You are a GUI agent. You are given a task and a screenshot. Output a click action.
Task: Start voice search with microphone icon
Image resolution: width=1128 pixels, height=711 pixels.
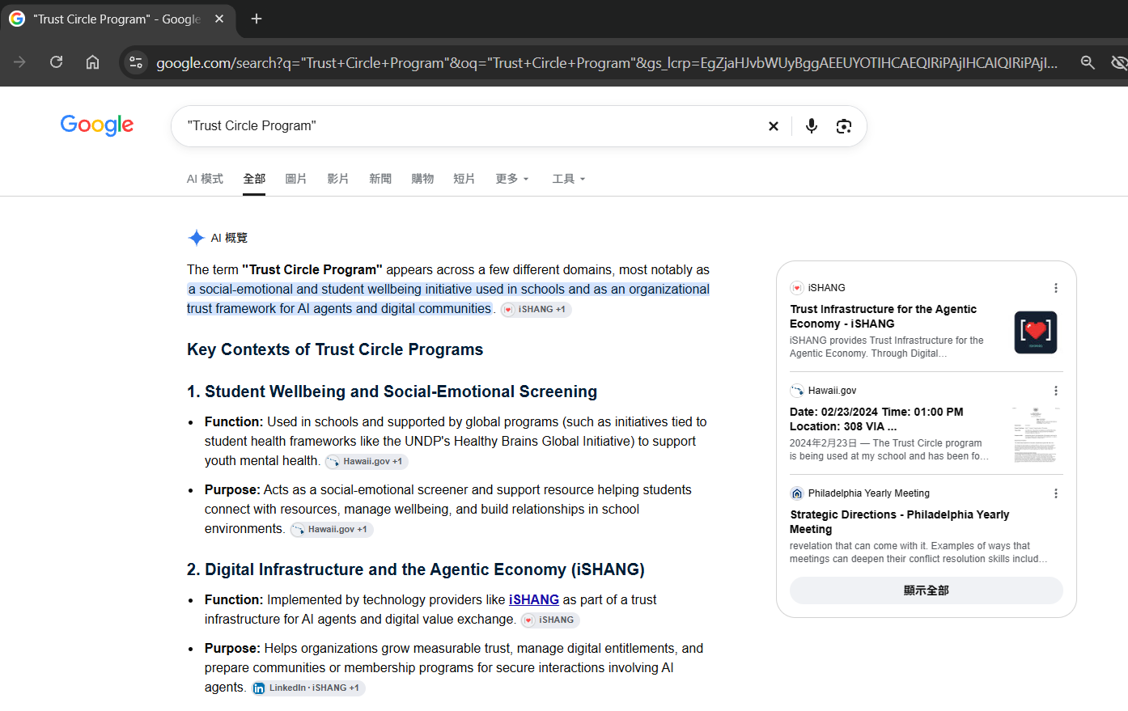(x=812, y=126)
